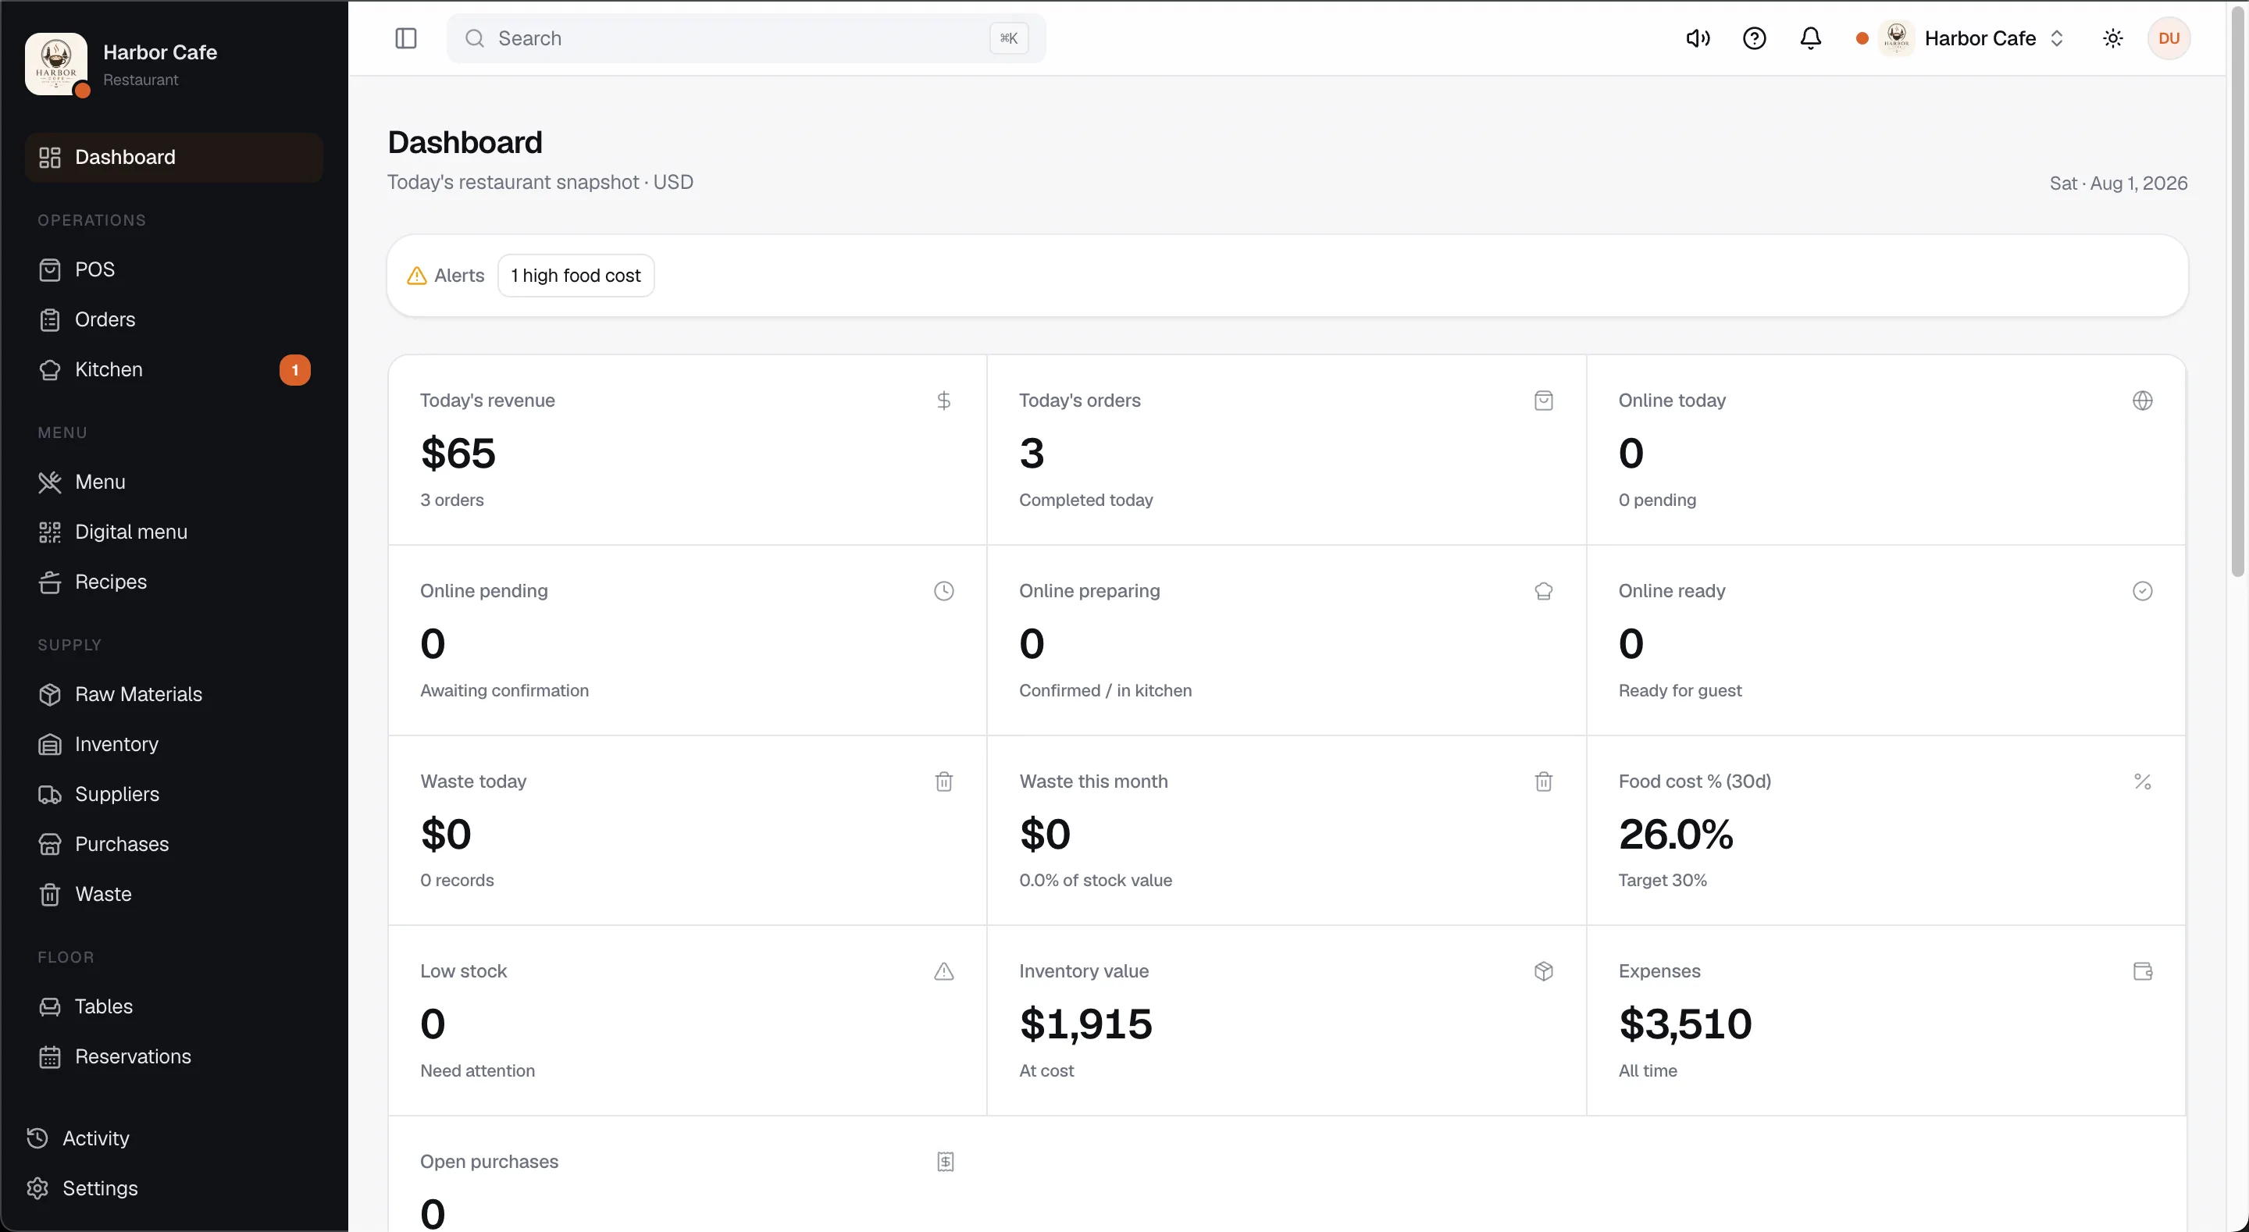Open Purchases page
2249x1232 pixels.
[175, 844]
